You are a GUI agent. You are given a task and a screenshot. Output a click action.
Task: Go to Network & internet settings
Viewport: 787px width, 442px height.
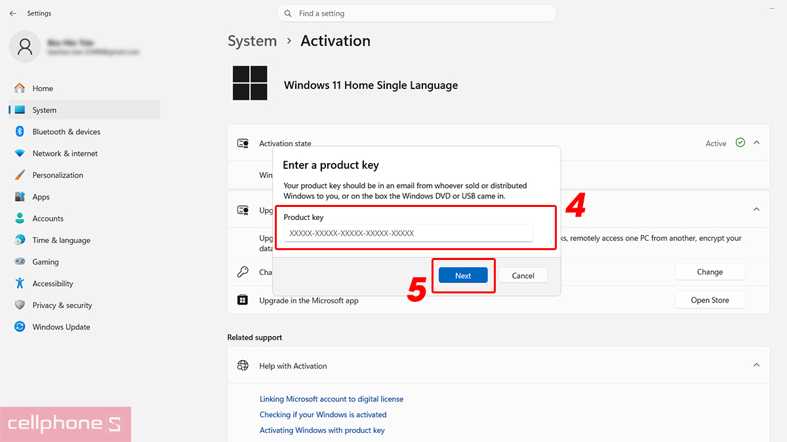(x=85, y=153)
